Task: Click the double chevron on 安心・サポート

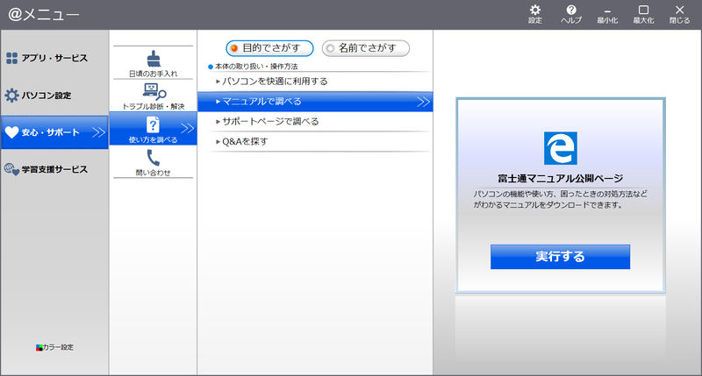Action: point(98,132)
